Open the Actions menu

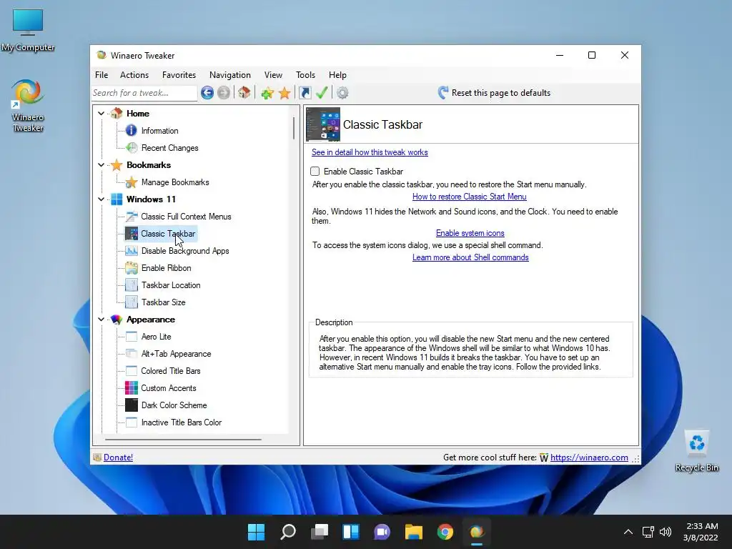coord(134,74)
